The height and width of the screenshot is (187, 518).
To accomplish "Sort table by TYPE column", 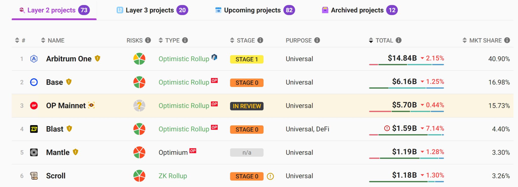I will [169, 40].
